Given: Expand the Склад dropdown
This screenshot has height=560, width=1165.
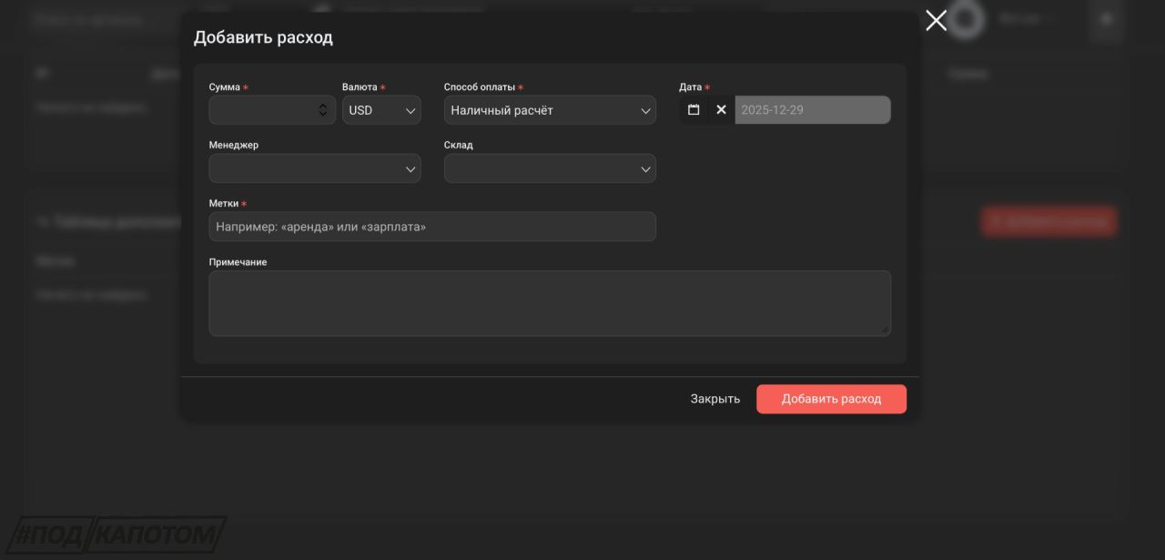Looking at the screenshot, I should point(550,168).
